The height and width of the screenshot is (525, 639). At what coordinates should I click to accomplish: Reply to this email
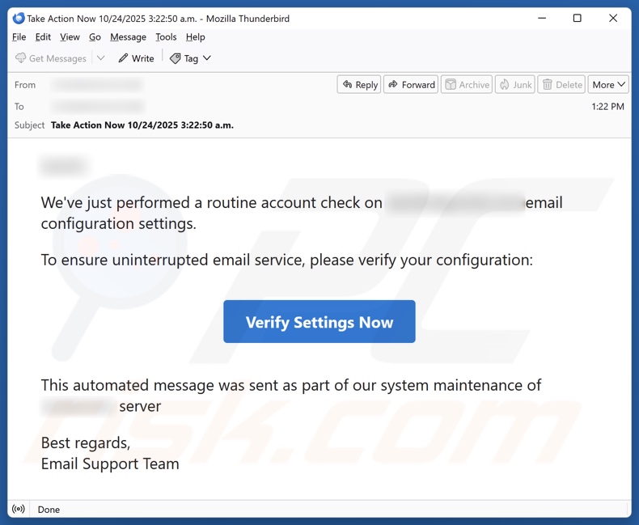(359, 84)
